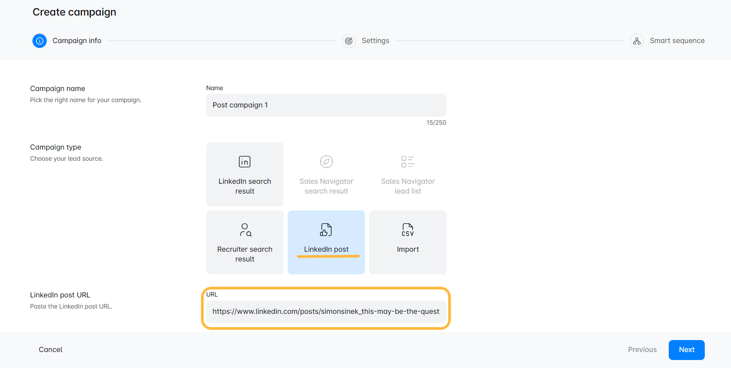The width and height of the screenshot is (731, 368).
Task: Click the LinkedIn 'in' logo icon
Action: click(245, 162)
